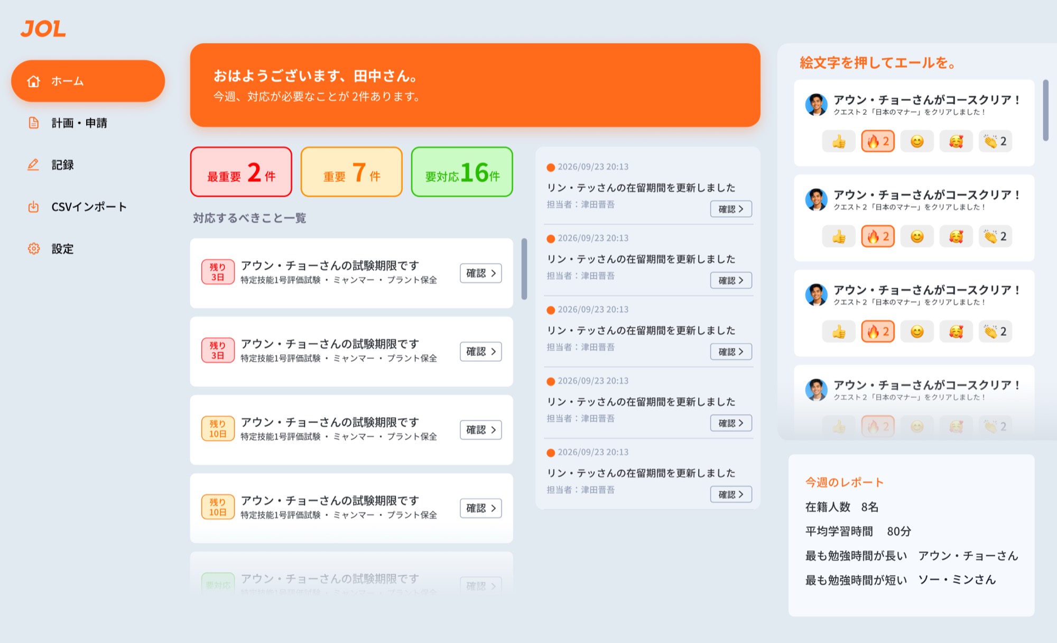The height and width of the screenshot is (643, 1057).
Task: Toggle the fire reaction on the first cheer card
Action: [878, 141]
